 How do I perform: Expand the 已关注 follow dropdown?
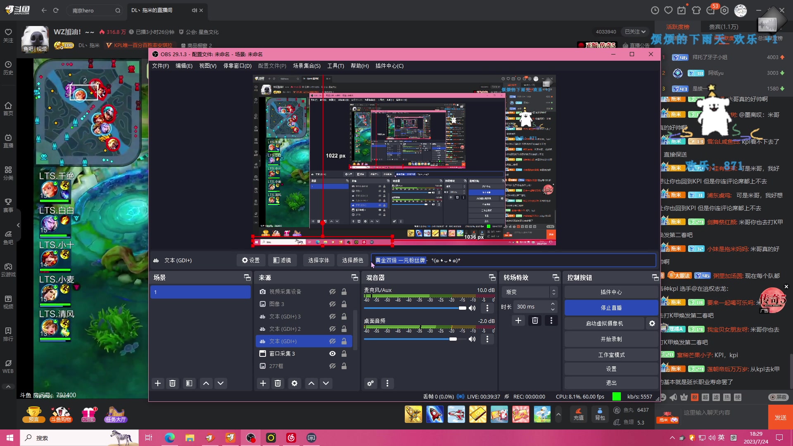pyautogui.click(x=635, y=32)
